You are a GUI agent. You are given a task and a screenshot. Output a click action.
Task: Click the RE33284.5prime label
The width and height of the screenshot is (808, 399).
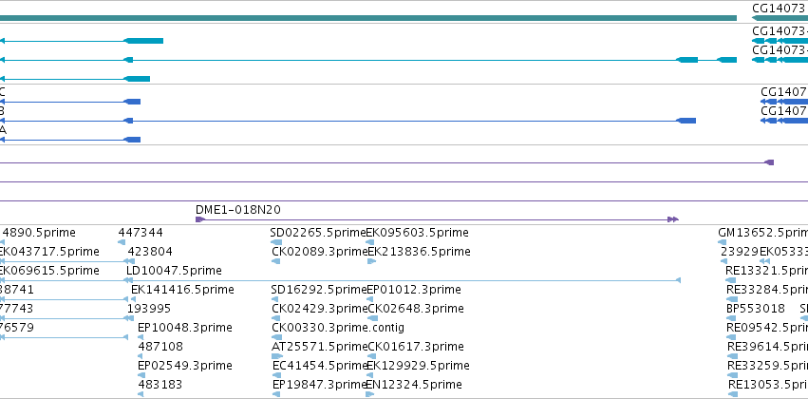coord(767,290)
